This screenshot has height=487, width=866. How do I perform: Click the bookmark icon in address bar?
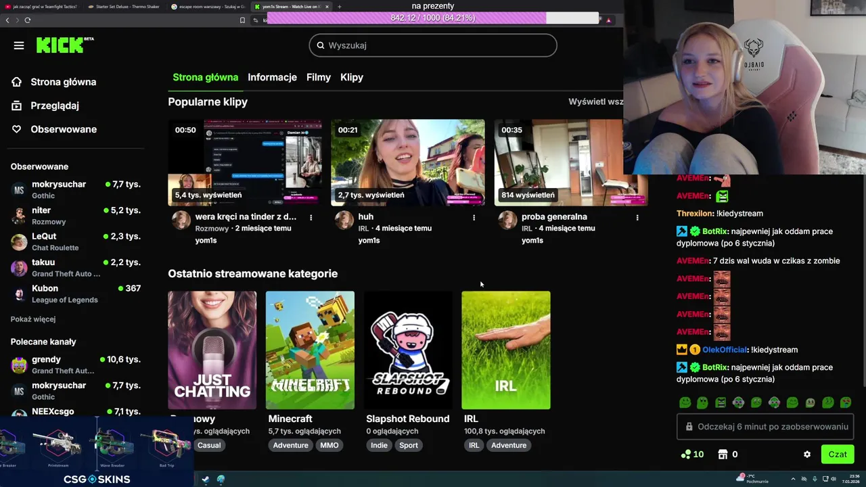[x=242, y=20]
